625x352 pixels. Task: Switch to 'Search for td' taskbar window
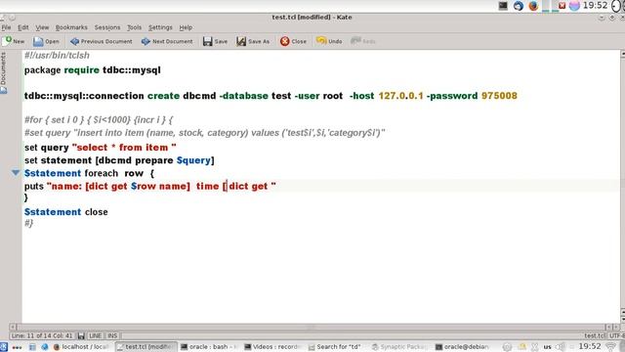click(x=336, y=347)
